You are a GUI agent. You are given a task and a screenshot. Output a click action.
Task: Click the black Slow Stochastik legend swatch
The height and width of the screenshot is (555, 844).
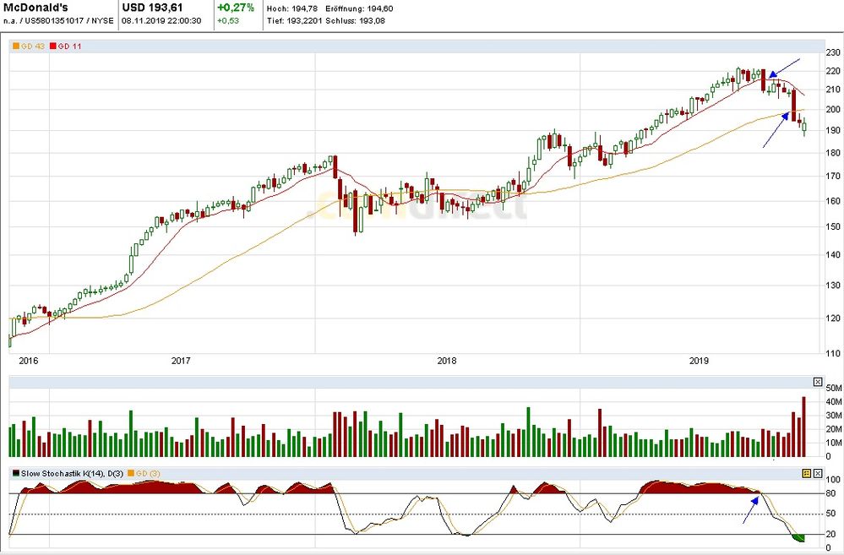(x=16, y=473)
